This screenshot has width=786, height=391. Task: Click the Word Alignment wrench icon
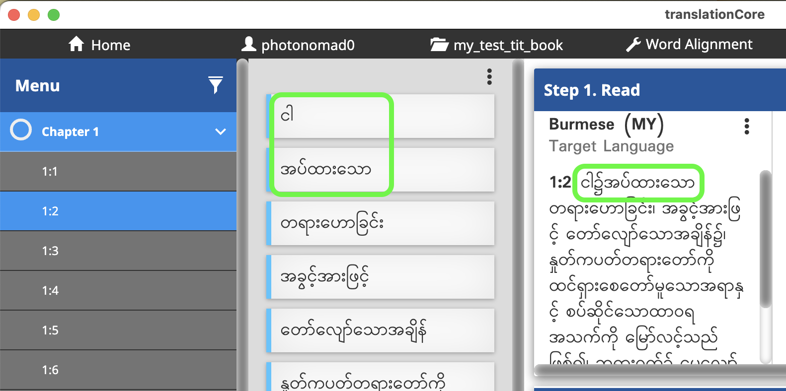pyautogui.click(x=633, y=45)
